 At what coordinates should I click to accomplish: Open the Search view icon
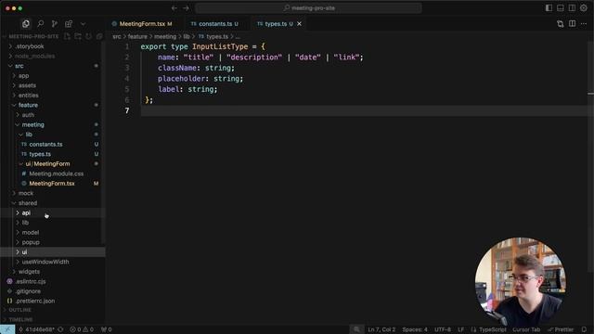tap(40, 24)
